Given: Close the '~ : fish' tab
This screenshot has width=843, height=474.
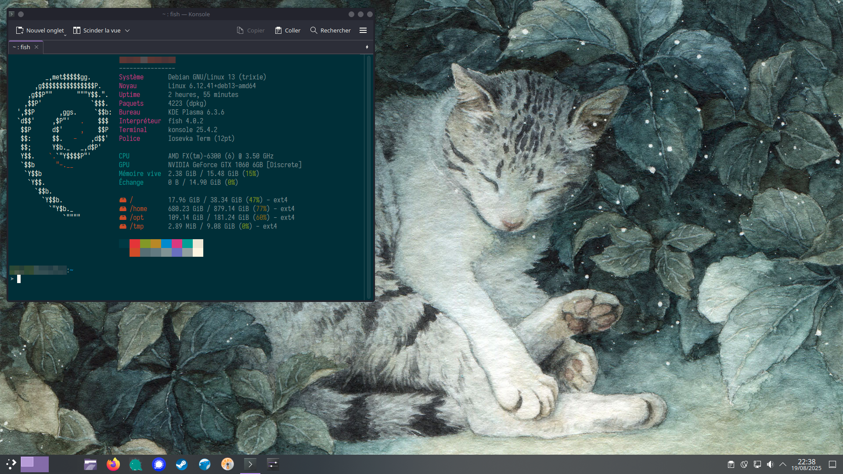Looking at the screenshot, I should coord(36,47).
